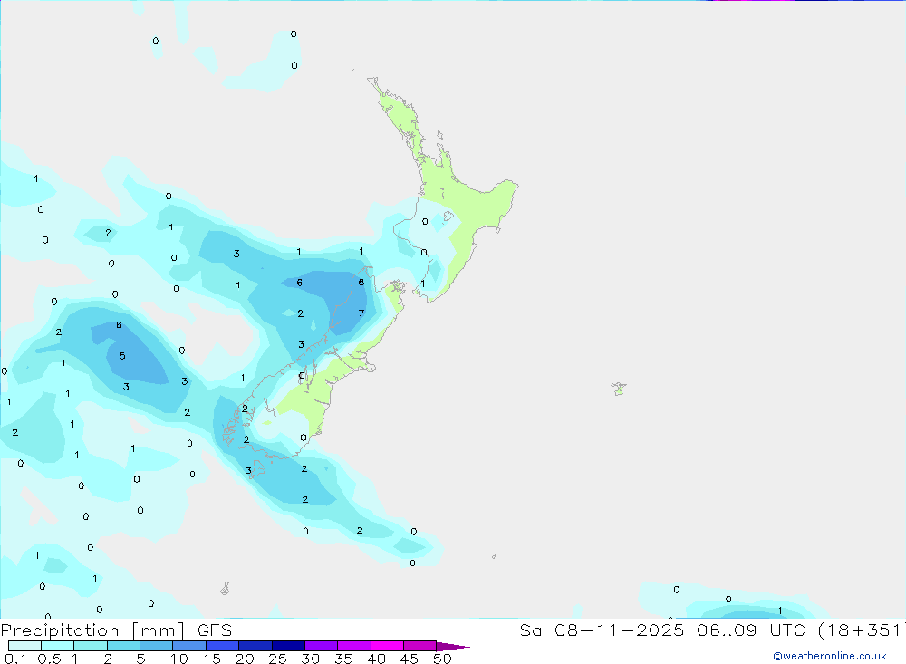This screenshot has width=906, height=664.
Task: Click the "15" legend scale label
Action: tap(212, 659)
